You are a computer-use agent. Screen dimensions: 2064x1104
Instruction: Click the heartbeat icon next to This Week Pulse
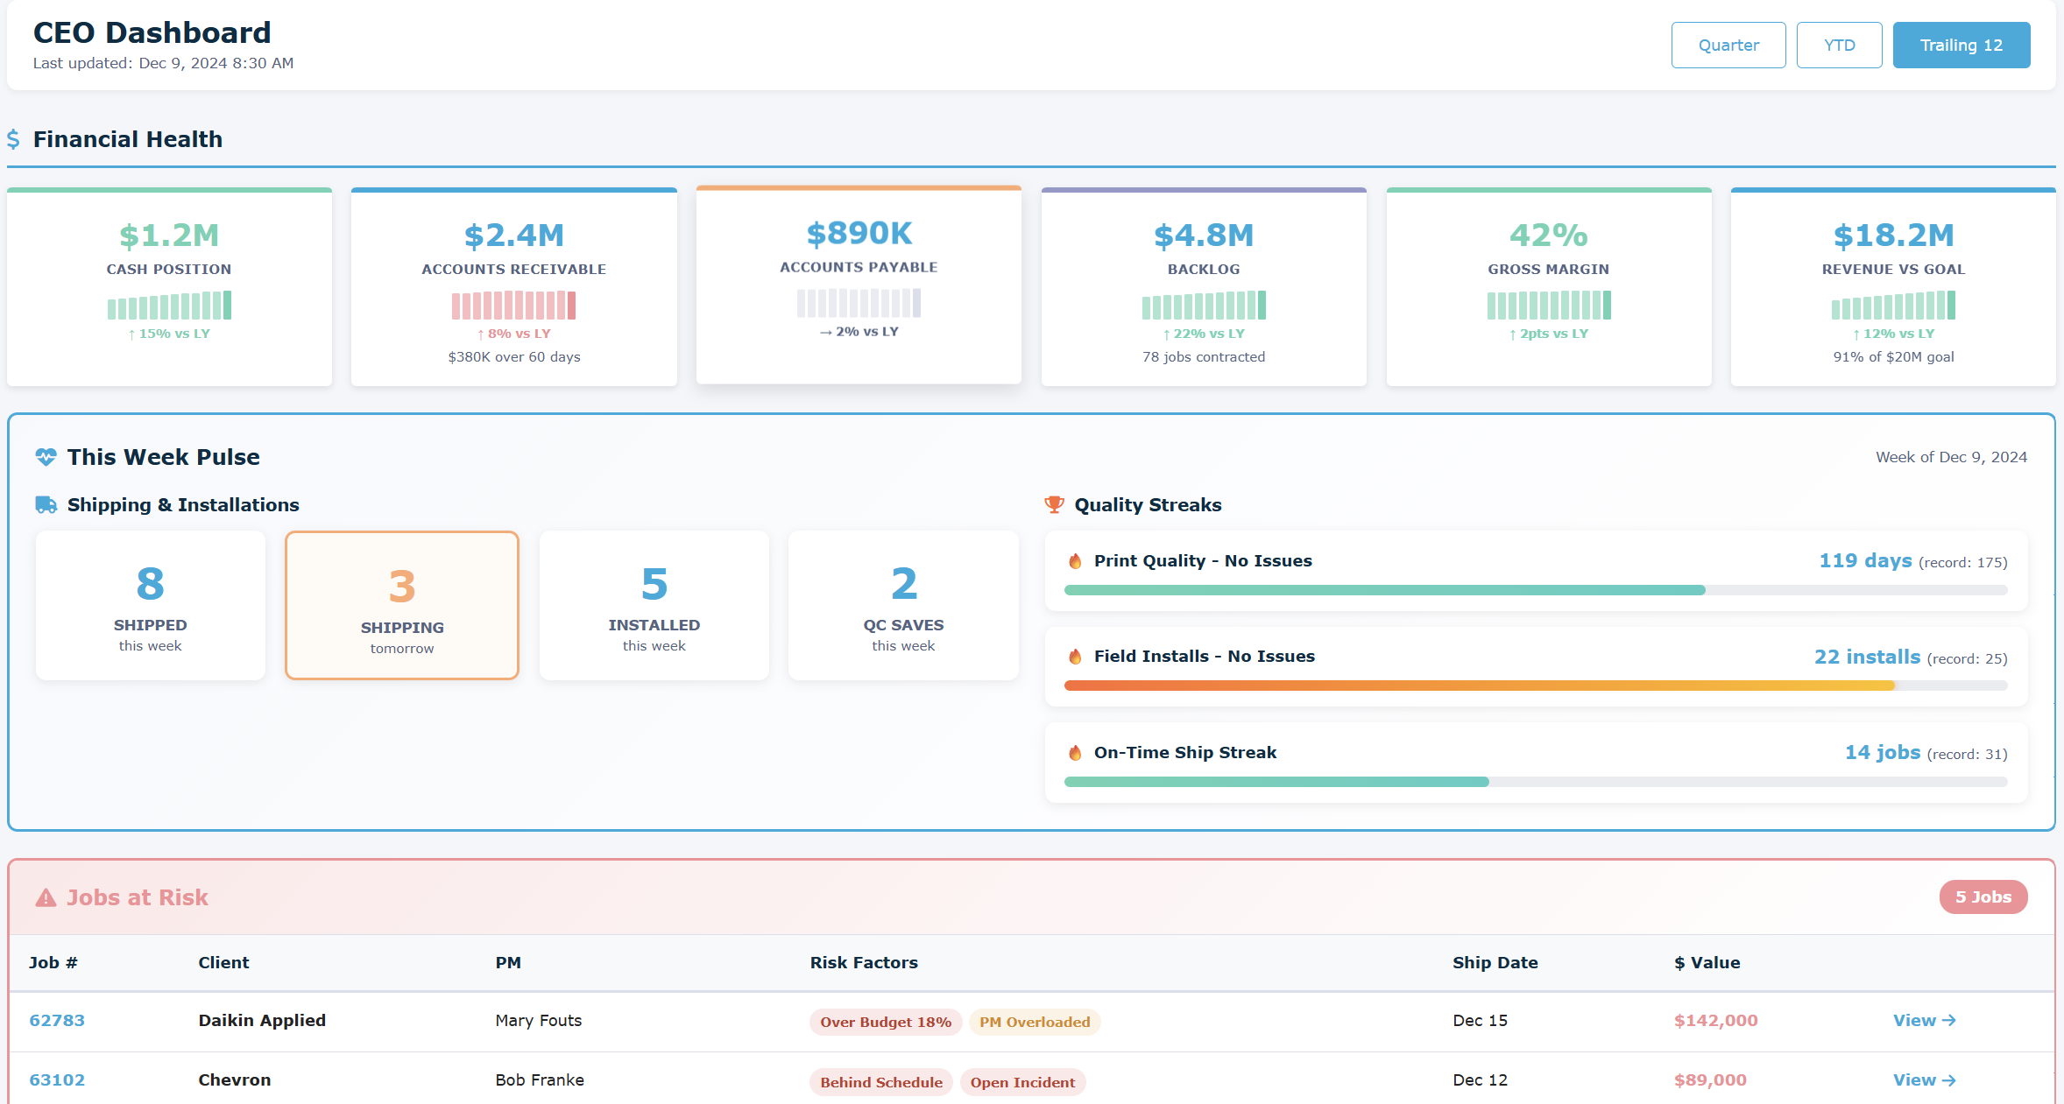(45, 456)
